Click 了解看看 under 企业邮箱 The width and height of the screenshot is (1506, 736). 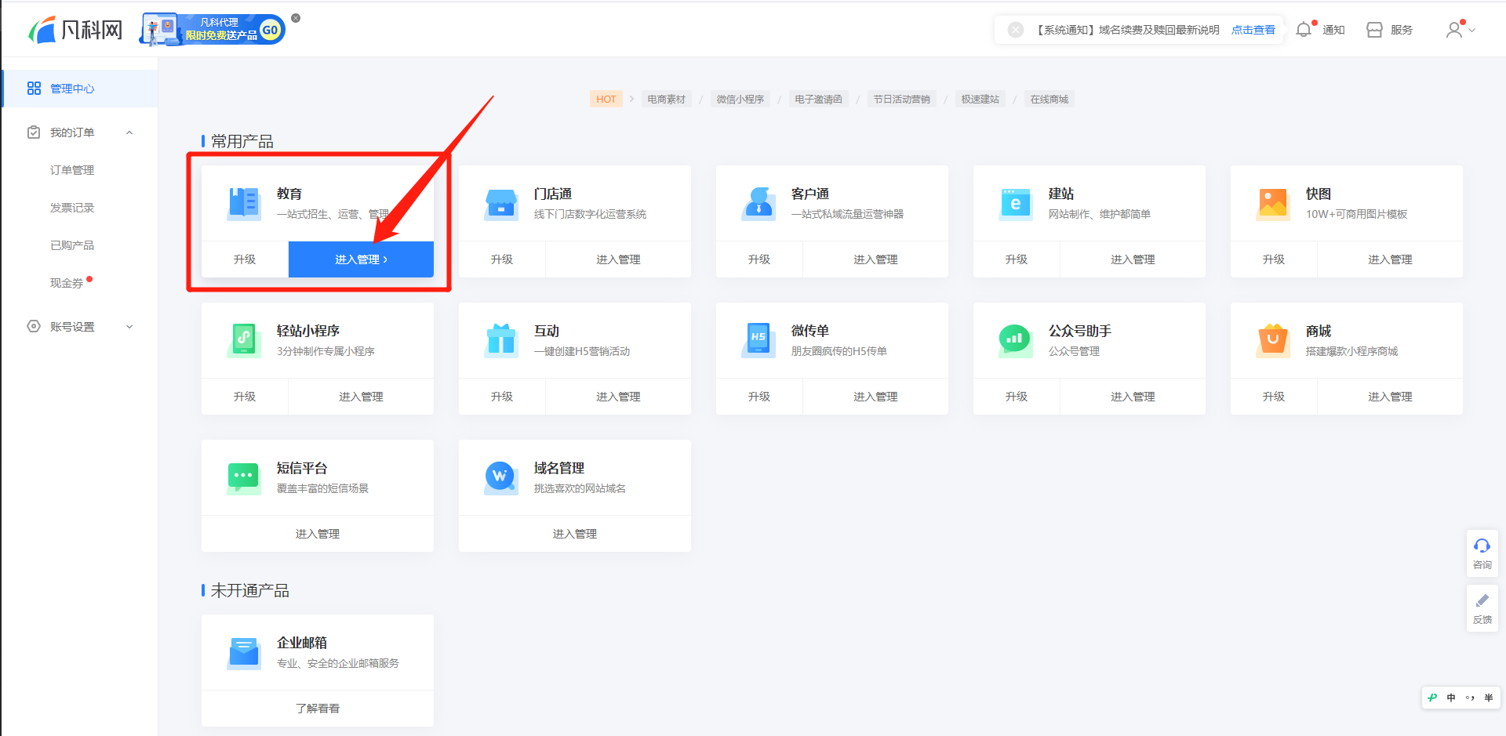318,709
